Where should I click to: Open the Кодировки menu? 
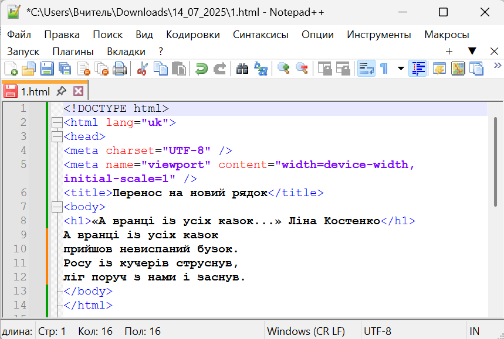click(x=192, y=35)
